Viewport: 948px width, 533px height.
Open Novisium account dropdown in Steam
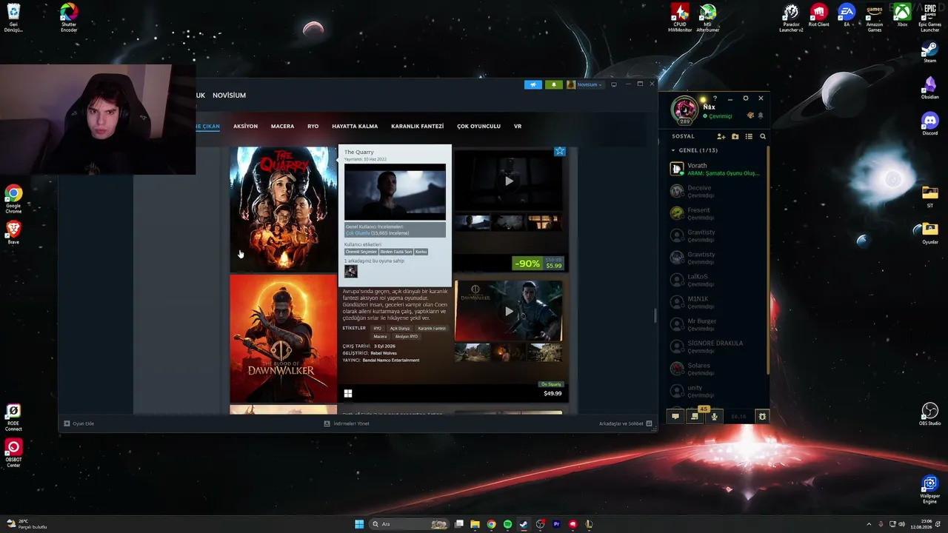point(585,84)
